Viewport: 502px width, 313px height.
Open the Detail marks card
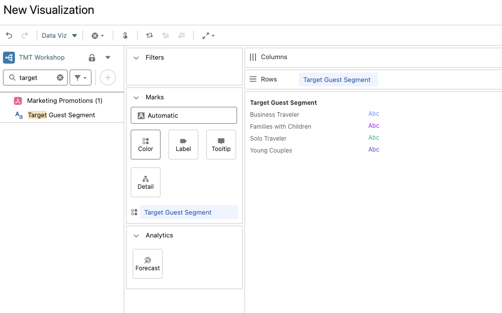tap(146, 182)
